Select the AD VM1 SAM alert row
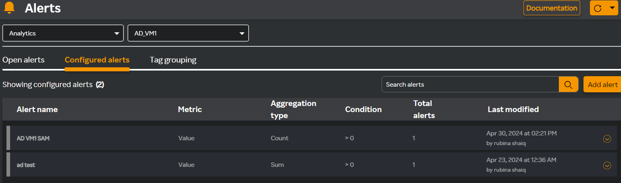Viewport: 621px width, 183px height. point(312,138)
